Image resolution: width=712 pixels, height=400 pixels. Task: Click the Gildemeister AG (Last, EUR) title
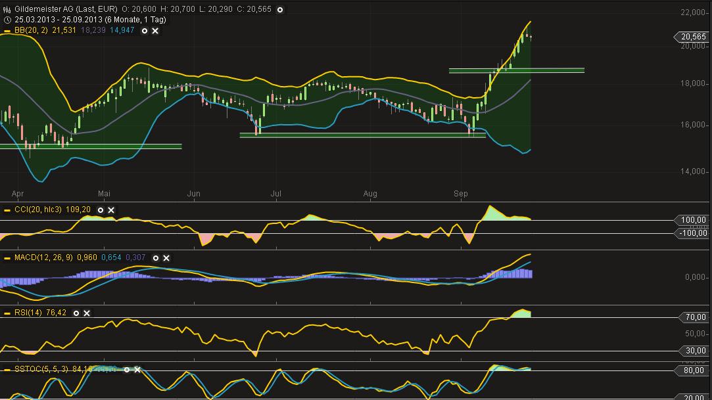point(66,10)
